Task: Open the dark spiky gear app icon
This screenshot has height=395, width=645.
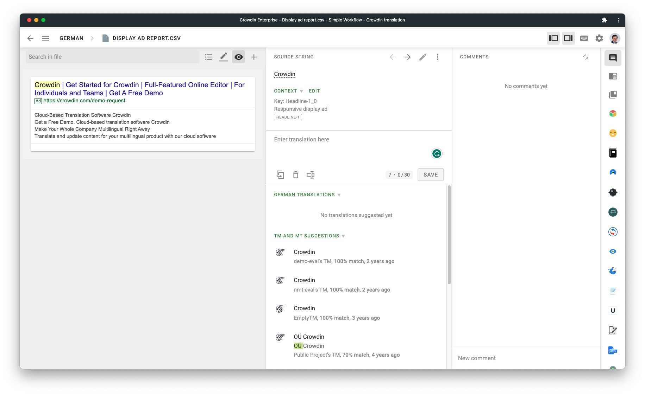Action: [x=613, y=192]
